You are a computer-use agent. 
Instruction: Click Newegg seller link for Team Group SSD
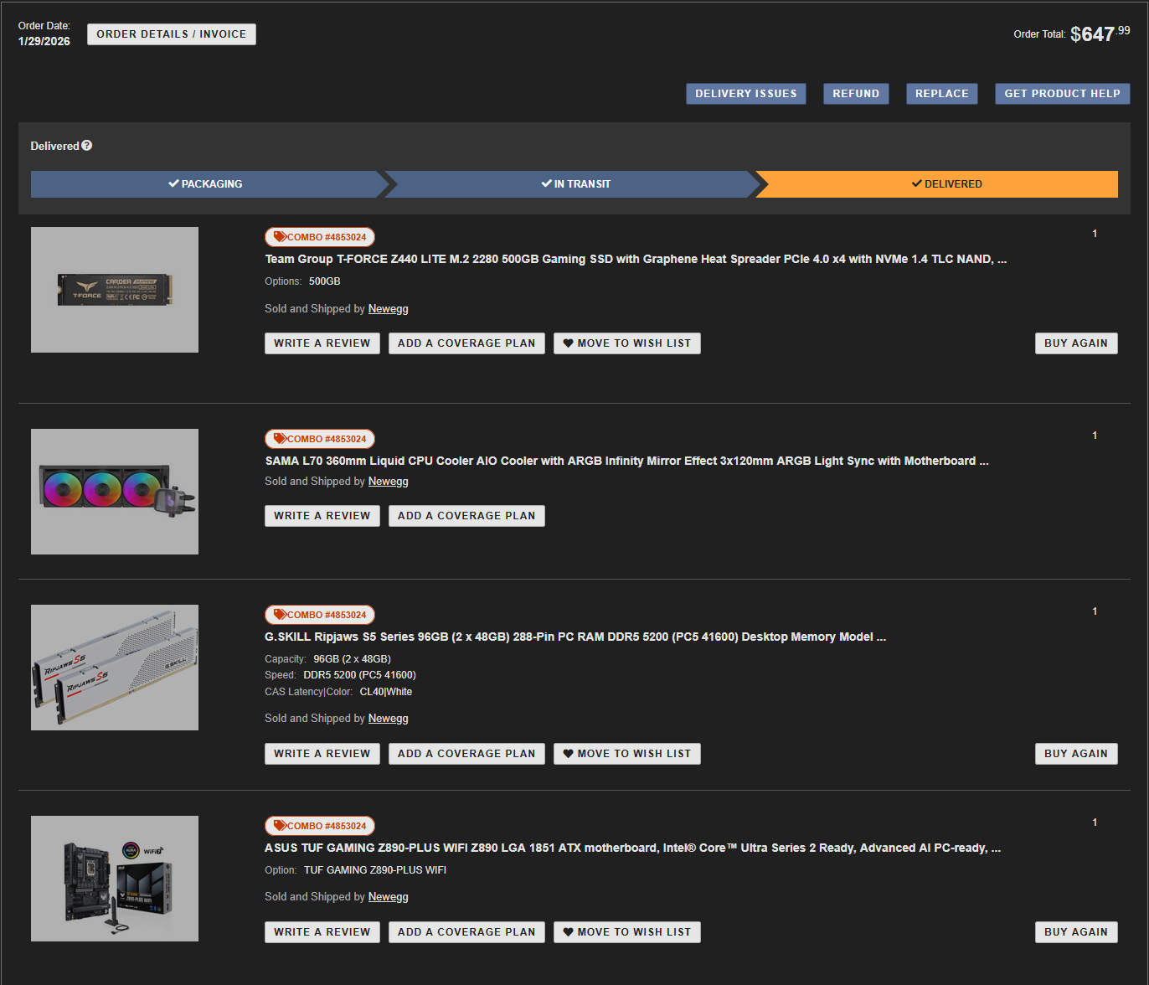pyautogui.click(x=389, y=309)
